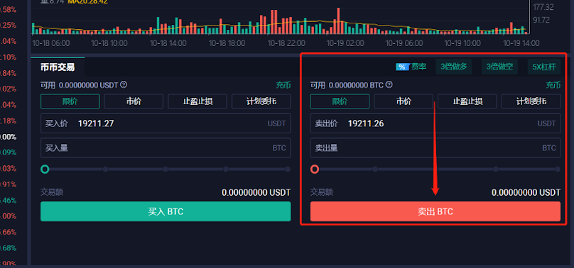Screen dimensions: 574x268
Task: Choose 计划委托 in the sell panel
Action: click(x=531, y=101)
